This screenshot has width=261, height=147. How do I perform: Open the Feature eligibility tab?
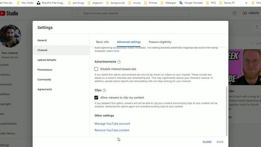(160, 42)
